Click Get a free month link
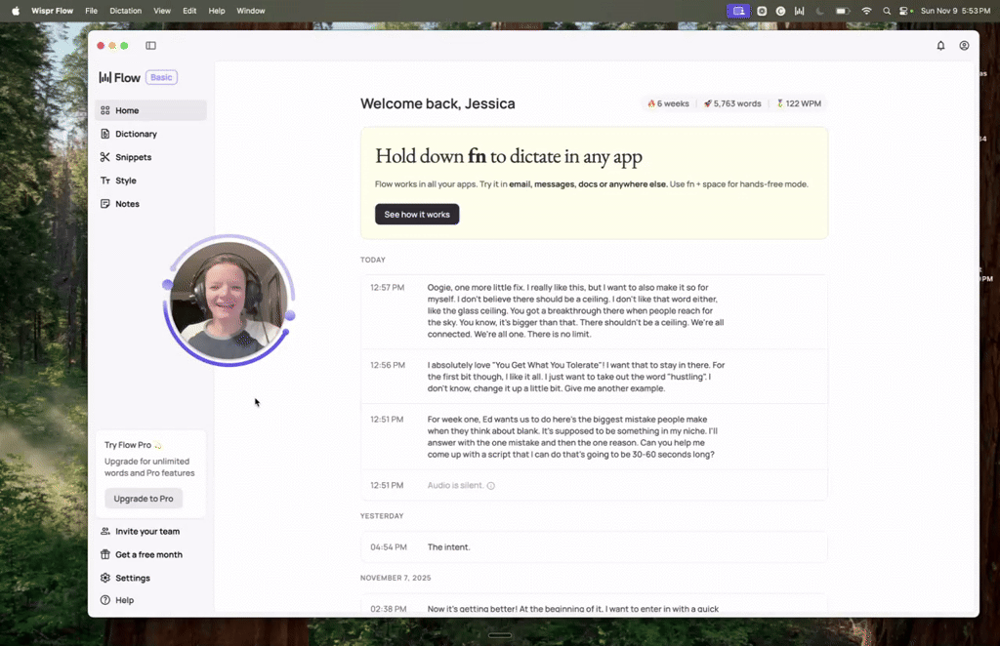The image size is (1000, 646). [148, 555]
